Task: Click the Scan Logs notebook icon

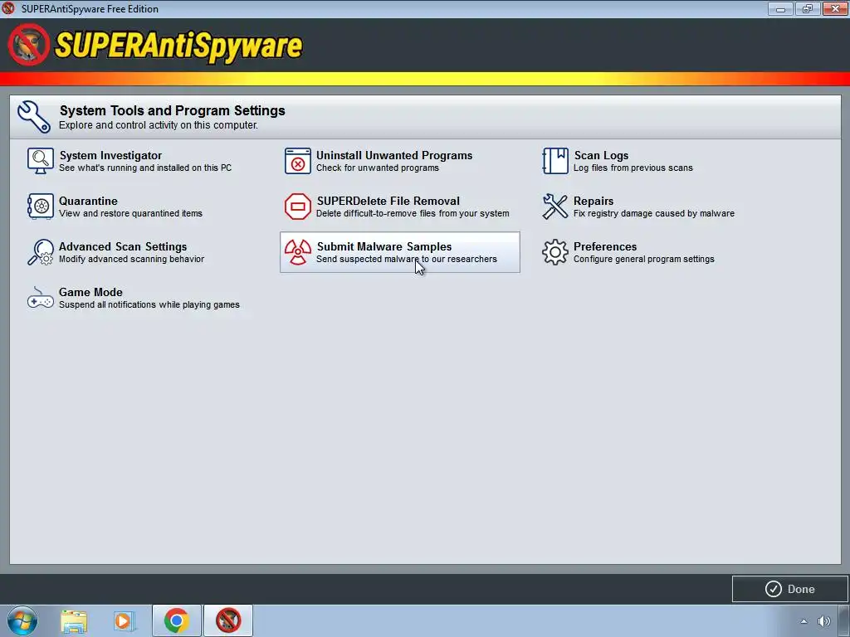Action: coord(555,161)
